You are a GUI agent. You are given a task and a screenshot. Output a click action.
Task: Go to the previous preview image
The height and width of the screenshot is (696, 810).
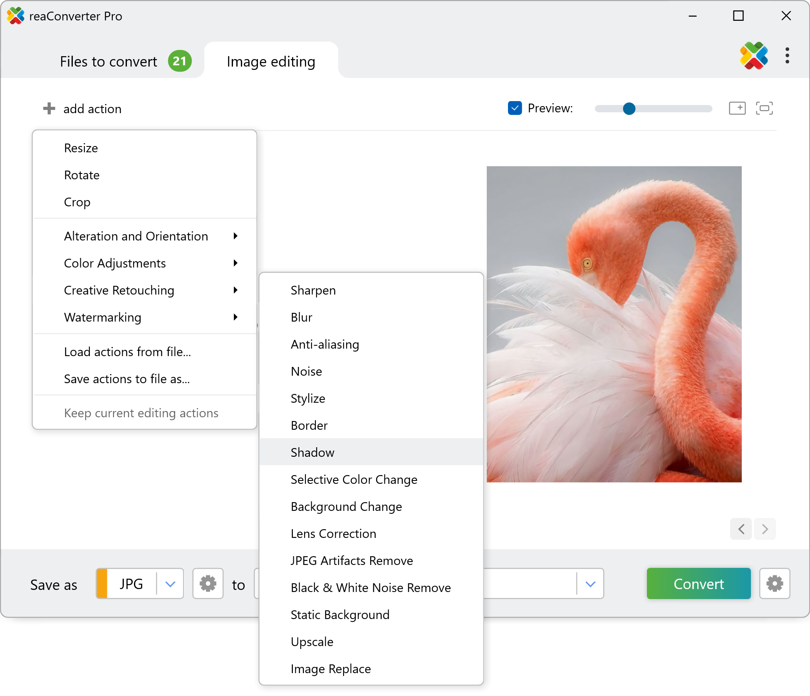coord(741,529)
